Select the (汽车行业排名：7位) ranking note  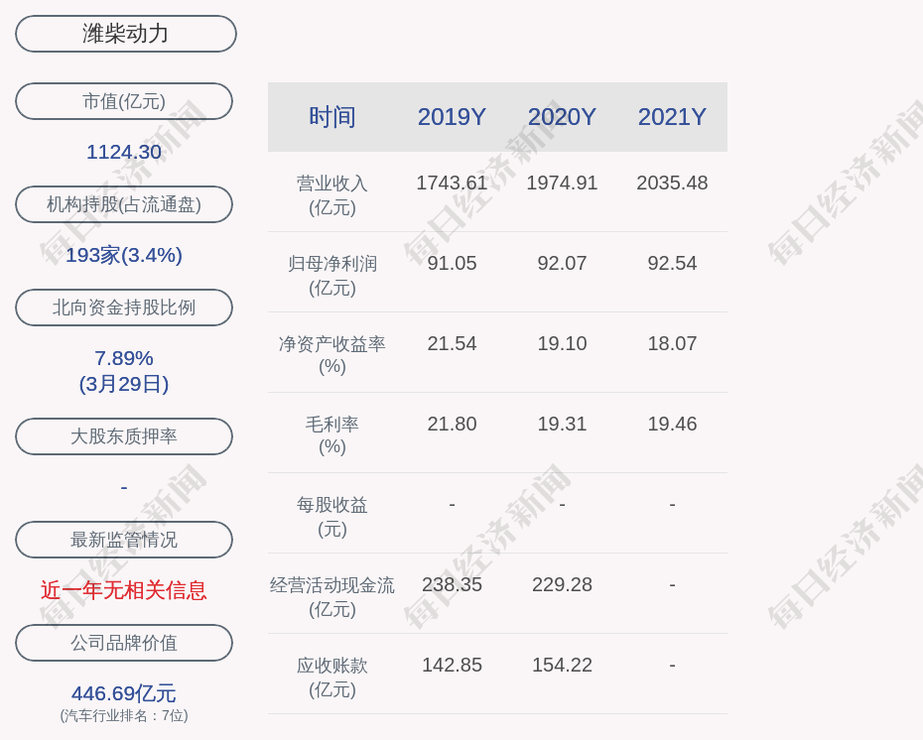[124, 715]
